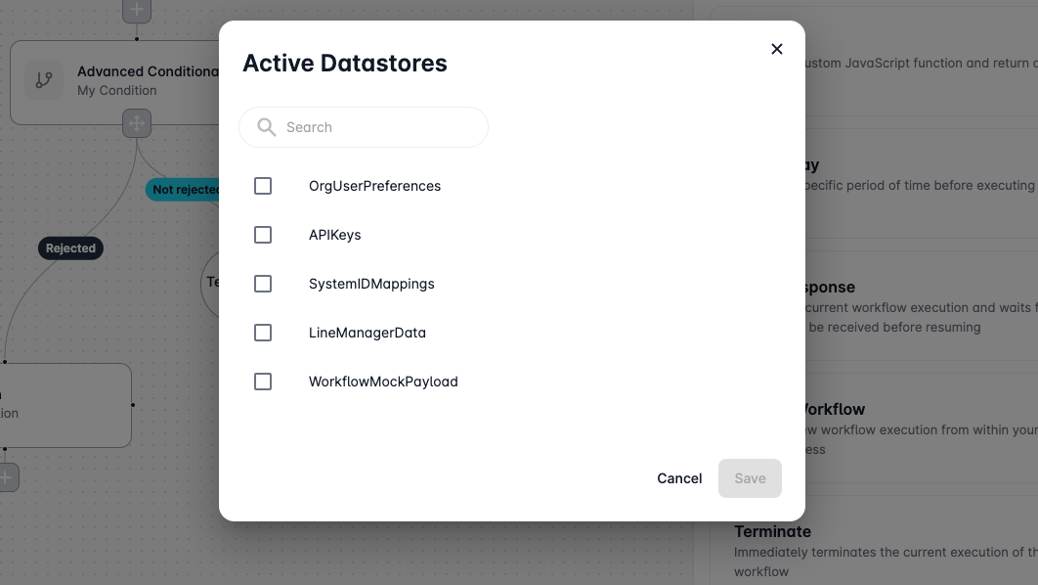Screen dimensions: 1038x585
Task: Click the Active Datastores dialog title
Action: point(345,64)
